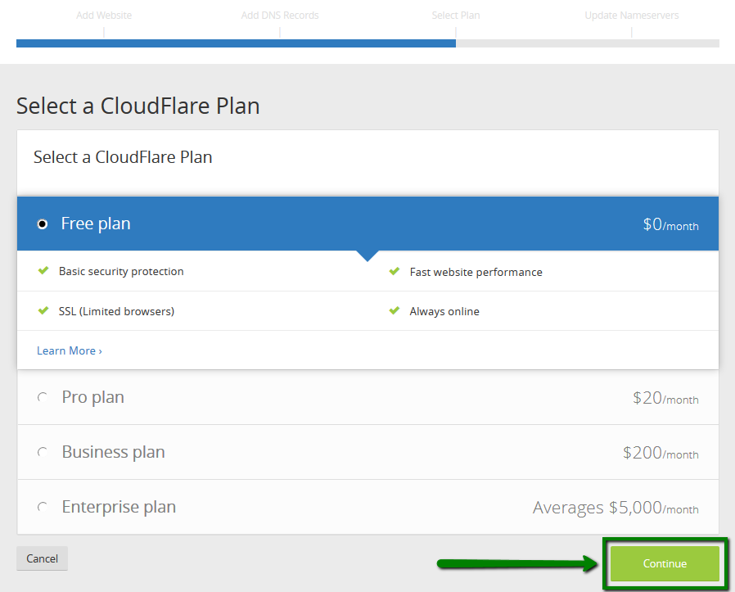Click the checkmark next to Fast website performance
Image resolution: width=735 pixels, height=592 pixels.
[x=395, y=271]
